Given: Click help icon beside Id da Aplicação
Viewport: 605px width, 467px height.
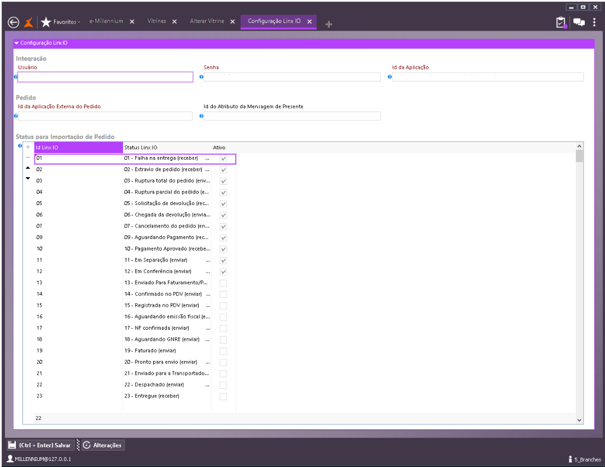Looking at the screenshot, I should coord(389,77).
